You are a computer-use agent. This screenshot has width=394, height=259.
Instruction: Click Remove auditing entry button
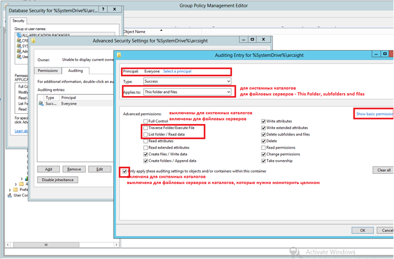(x=74, y=169)
